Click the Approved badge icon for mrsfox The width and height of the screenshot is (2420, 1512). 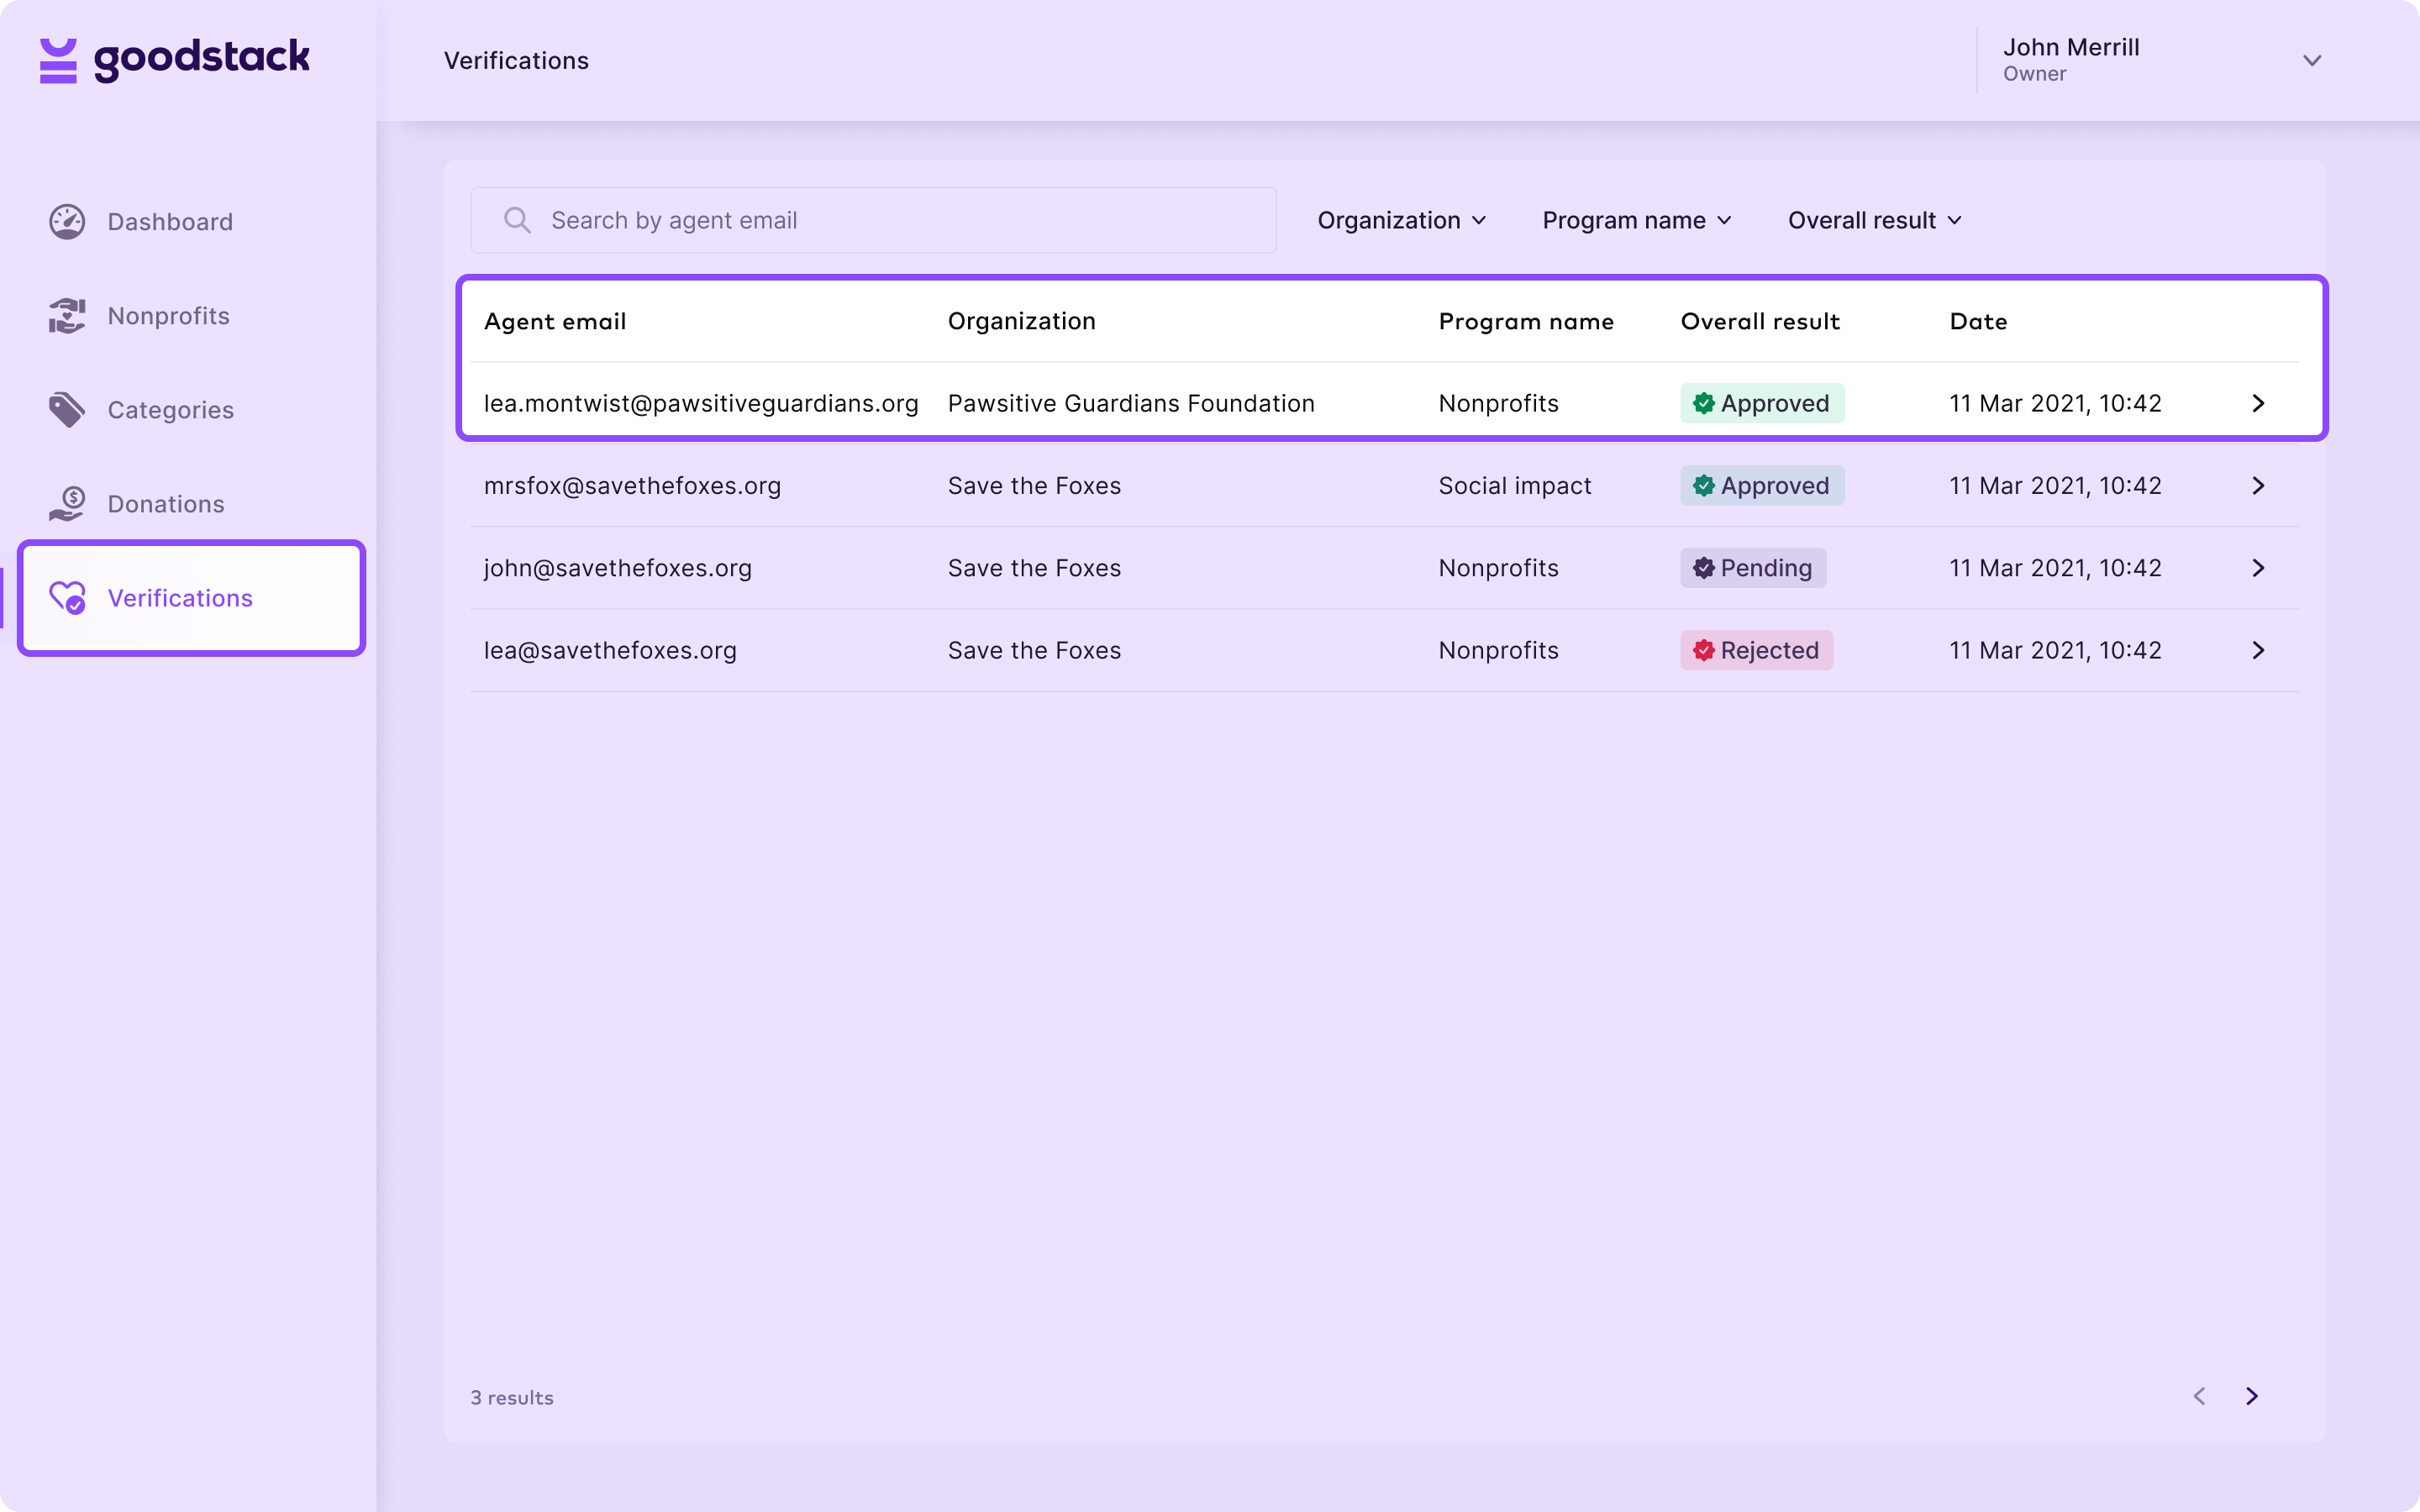(x=1703, y=486)
